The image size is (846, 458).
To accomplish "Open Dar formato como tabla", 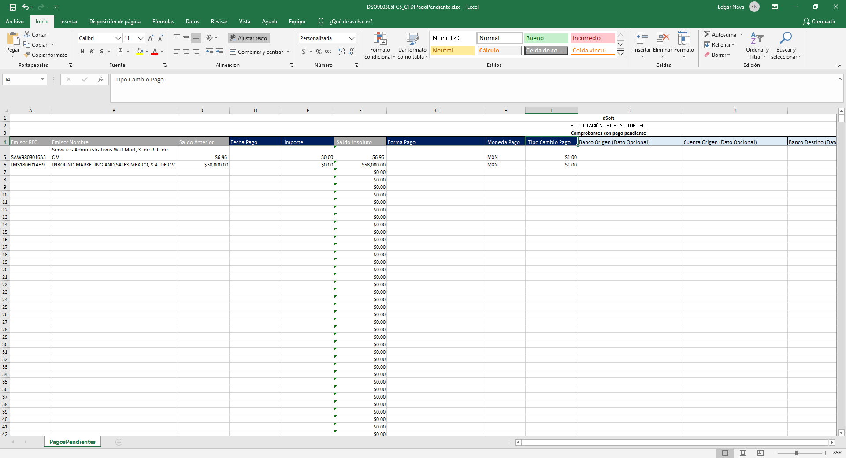I will 412,45.
